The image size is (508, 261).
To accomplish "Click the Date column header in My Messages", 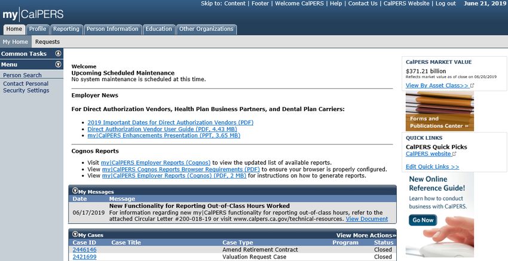I will 79,199.
